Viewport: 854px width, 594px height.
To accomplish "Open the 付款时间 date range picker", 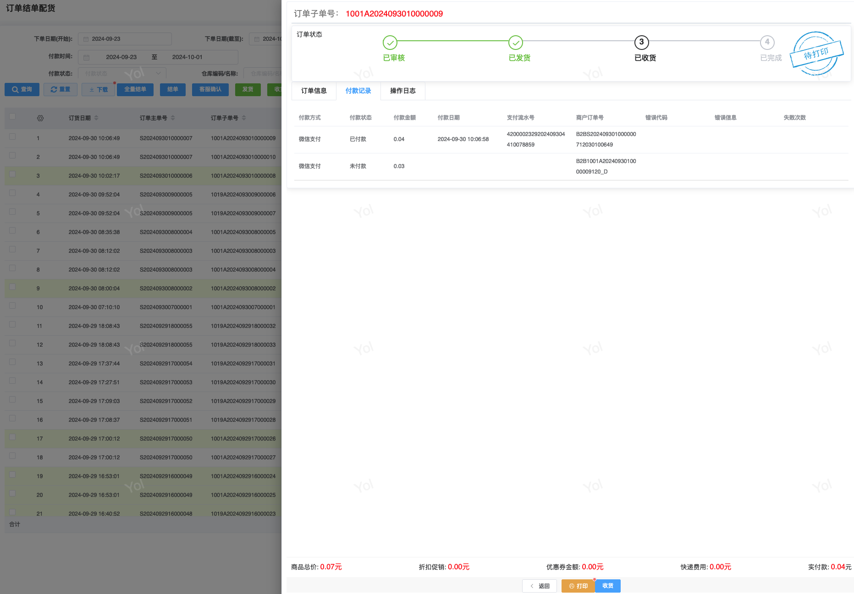I will click(x=158, y=57).
